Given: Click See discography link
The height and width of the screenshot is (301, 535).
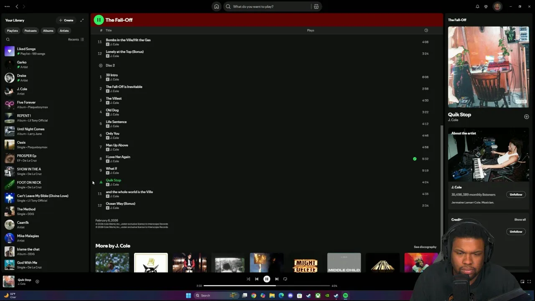Looking at the screenshot, I should tap(425, 247).
